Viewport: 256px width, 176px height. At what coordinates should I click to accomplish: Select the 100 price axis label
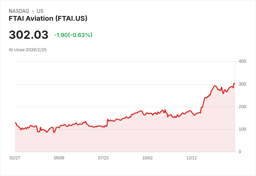(242, 129)
